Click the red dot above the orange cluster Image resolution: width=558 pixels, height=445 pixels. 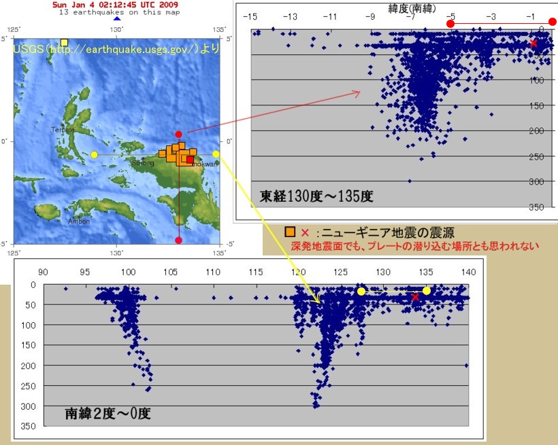click(x=178, y=135)
